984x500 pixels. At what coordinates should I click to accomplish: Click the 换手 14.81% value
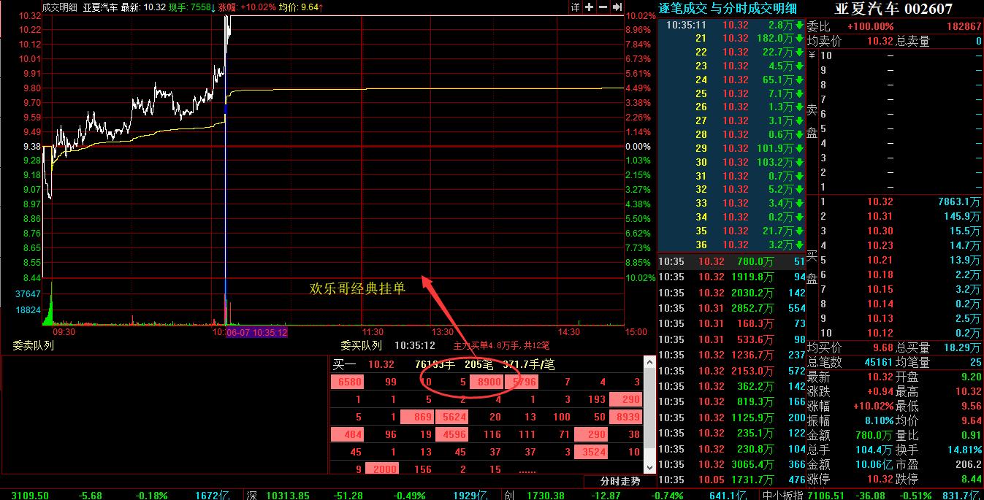click(x=963, y=450)
